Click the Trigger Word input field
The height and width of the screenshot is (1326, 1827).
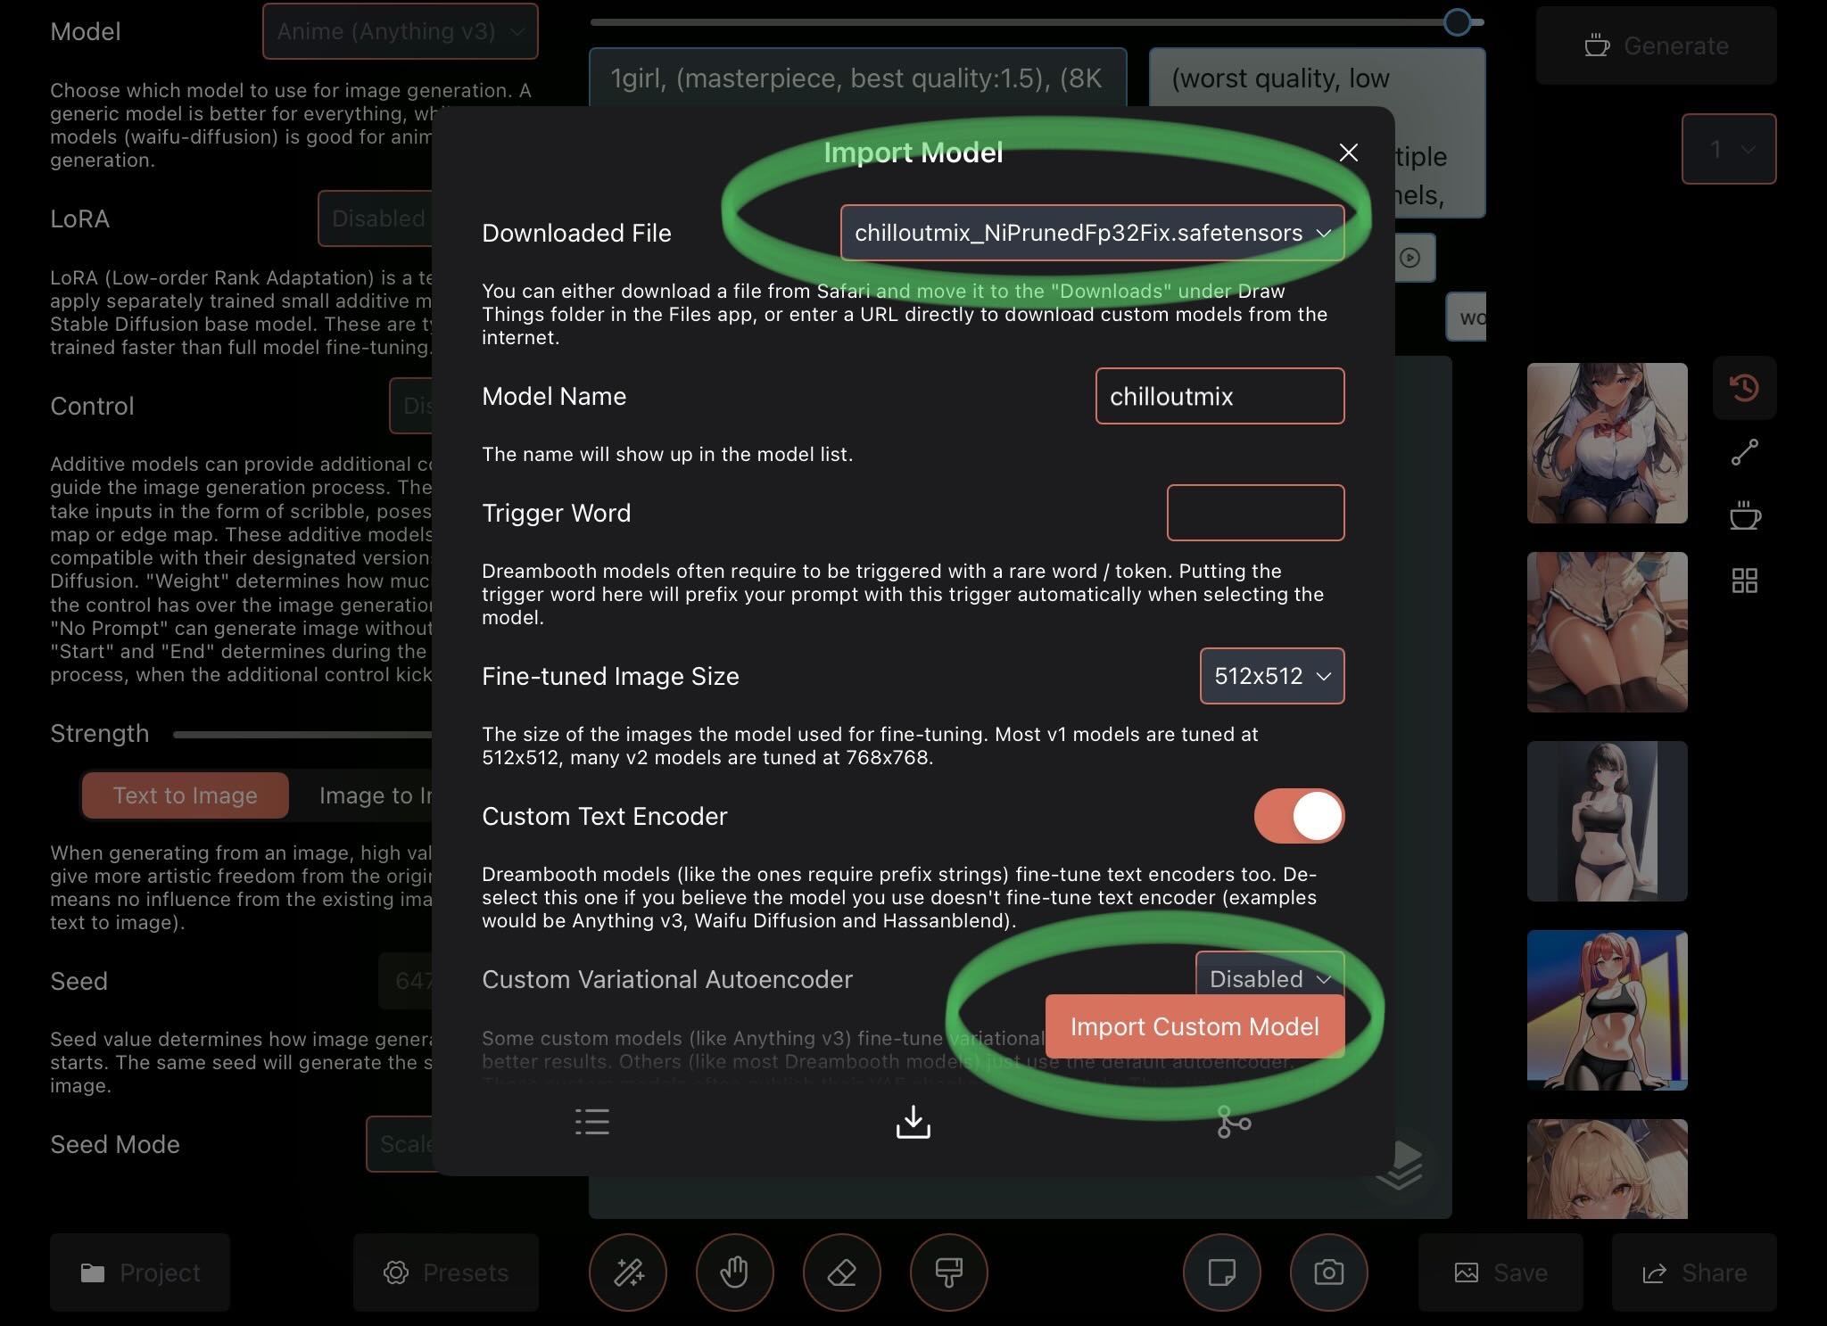(1255, 513)
